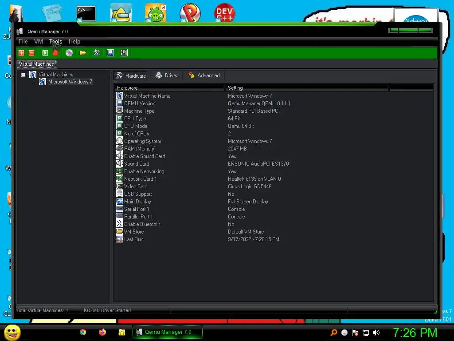The image size is (454, 341).
Task: Click the monitor icon beside Video Card
Action: [120, 186]
